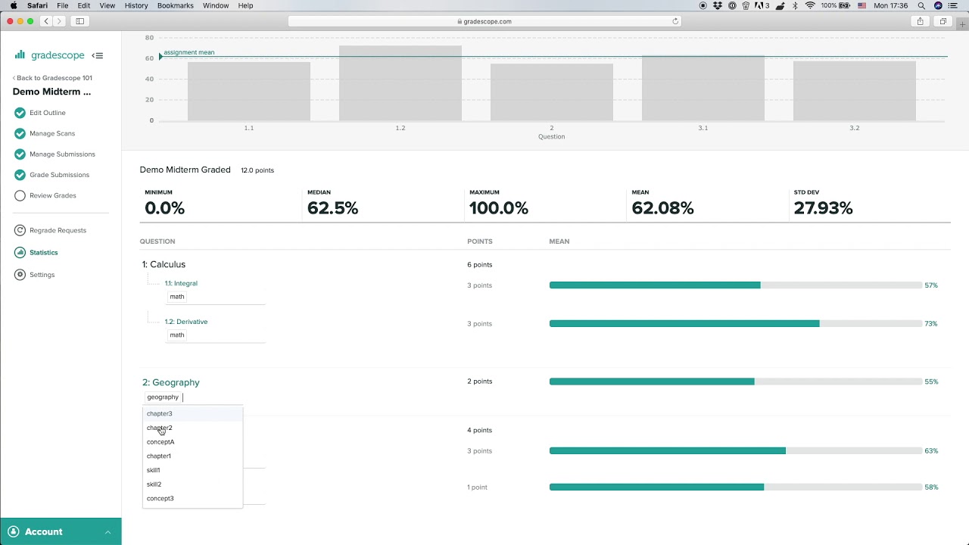
Task: Go forward with Safari forward arrow
Action: click(x=59, y=21)
